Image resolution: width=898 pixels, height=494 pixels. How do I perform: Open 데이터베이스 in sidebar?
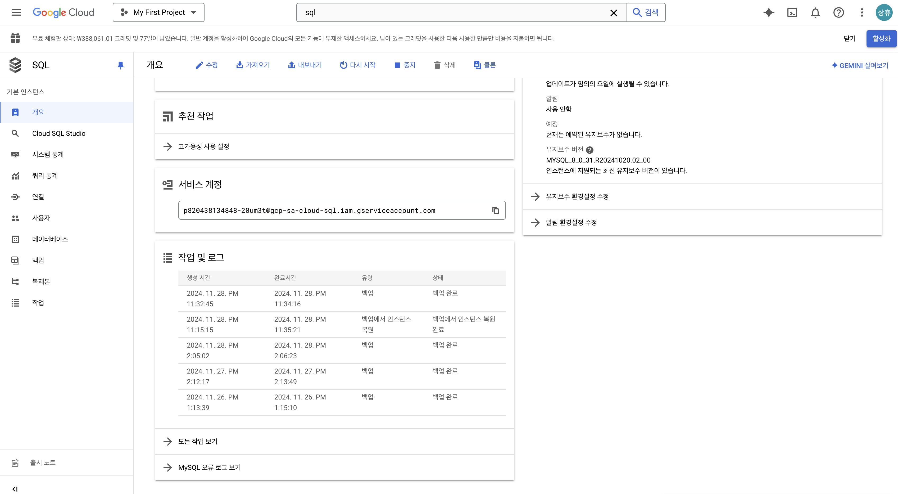(67, 239)
